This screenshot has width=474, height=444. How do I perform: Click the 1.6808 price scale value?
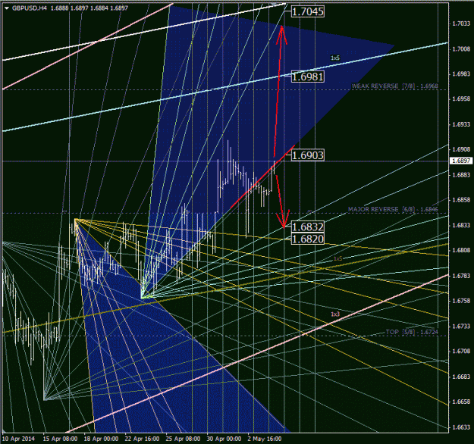tap(461, 250)
